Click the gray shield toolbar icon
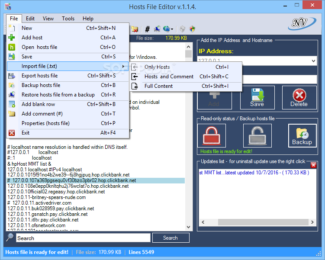325x260 pixels. [182, 29]
